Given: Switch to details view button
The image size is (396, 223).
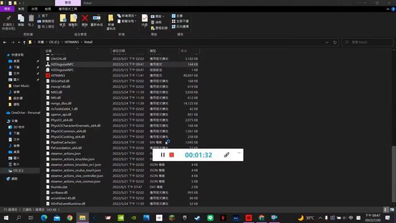Looking at the screenshot, I should point(385,210).
